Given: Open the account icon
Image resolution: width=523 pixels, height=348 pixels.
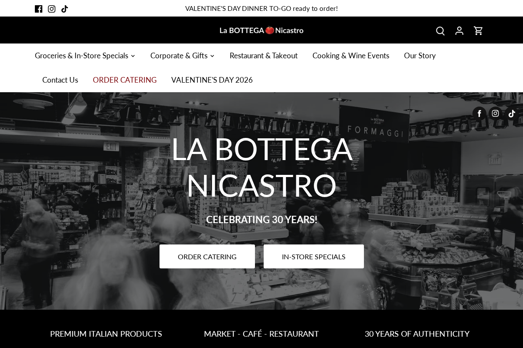Looking at the screenshot, I should 459,30.
